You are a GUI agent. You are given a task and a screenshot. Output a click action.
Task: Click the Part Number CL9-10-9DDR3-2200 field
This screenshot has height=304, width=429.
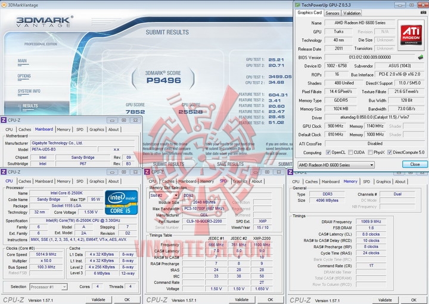point(204,221)
